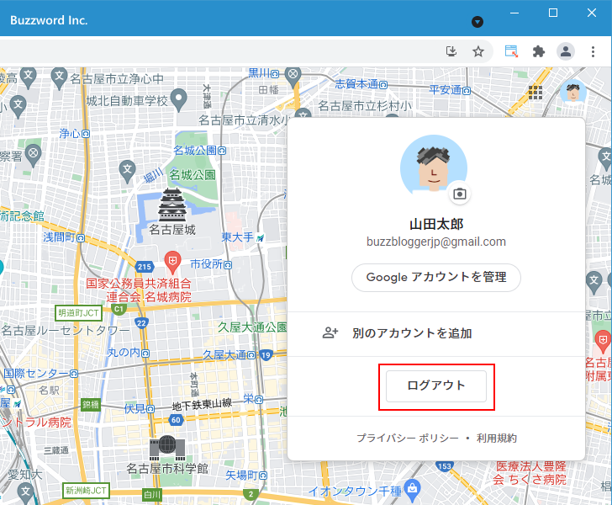This screenshot has height=505, width=612.
Task: Click the 市役所 station label
Action: pyautogui.click(x=211, y=264)
